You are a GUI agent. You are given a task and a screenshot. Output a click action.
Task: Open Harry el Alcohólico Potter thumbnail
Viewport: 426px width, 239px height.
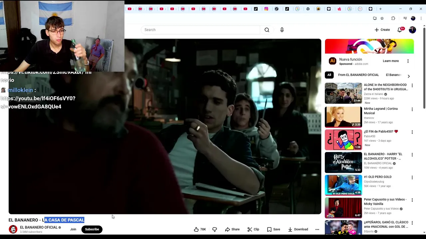pyautogui.click(x=343, y=162)
